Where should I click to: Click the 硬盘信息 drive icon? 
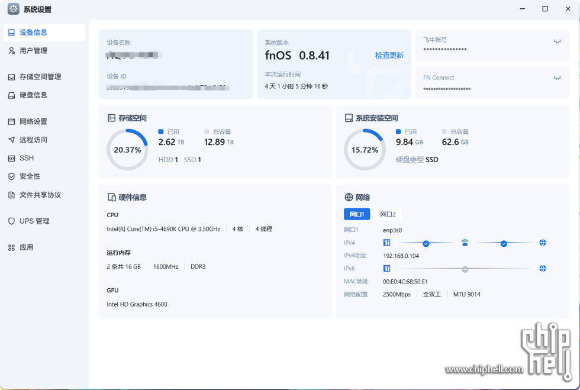(x=11, y=95)
